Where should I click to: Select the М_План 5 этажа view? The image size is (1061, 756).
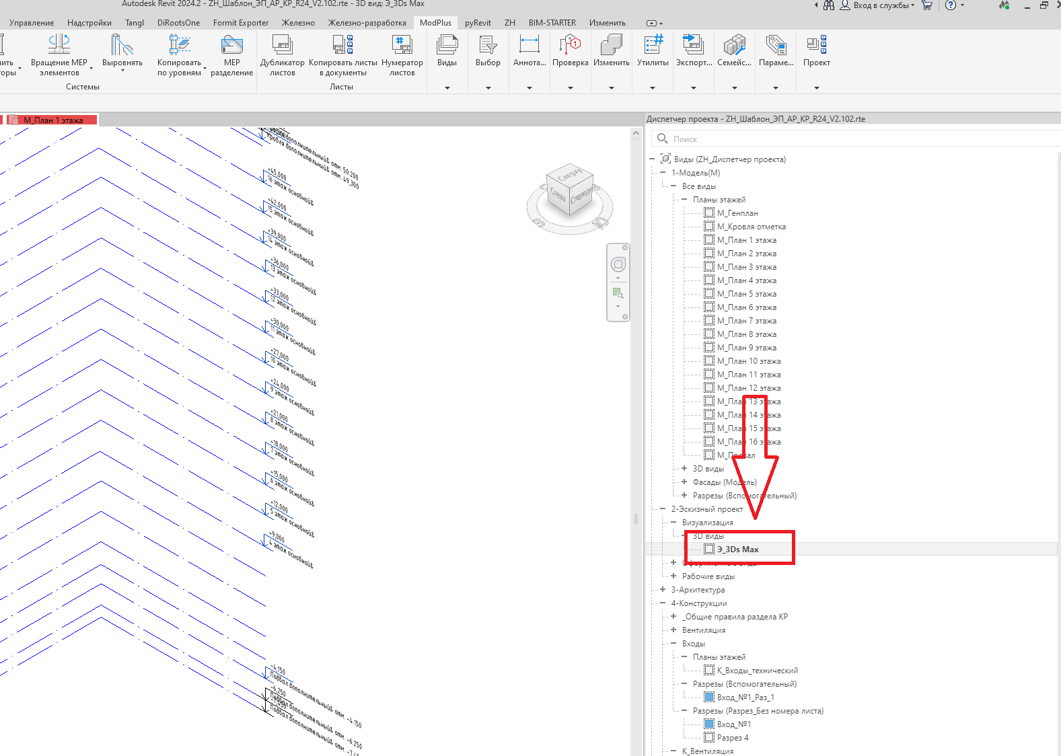point(747,294)
